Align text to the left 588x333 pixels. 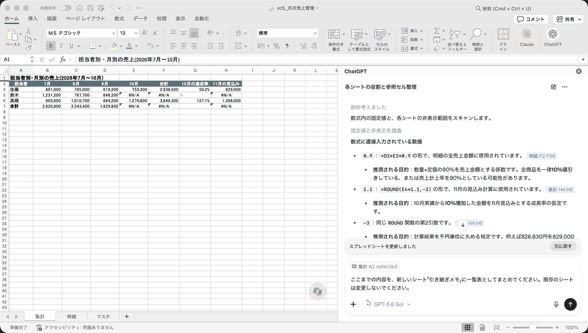tap(173, 46)
